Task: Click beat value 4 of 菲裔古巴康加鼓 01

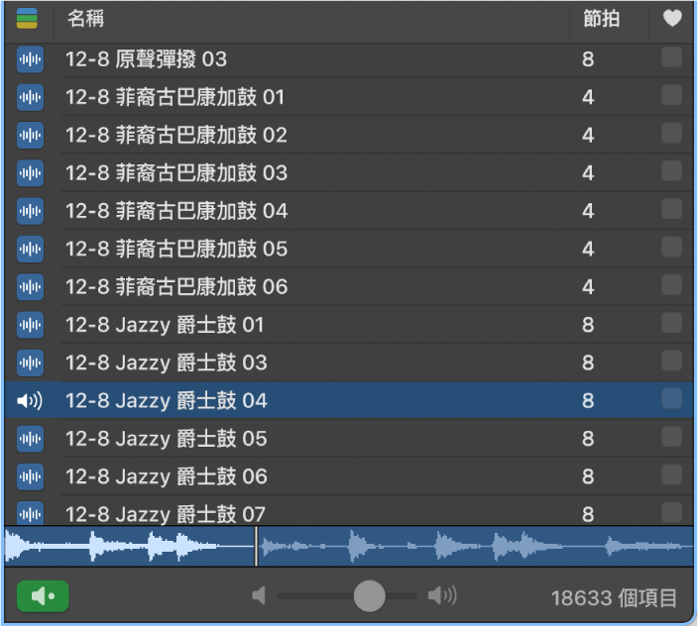Action: (x=588, y=97)
